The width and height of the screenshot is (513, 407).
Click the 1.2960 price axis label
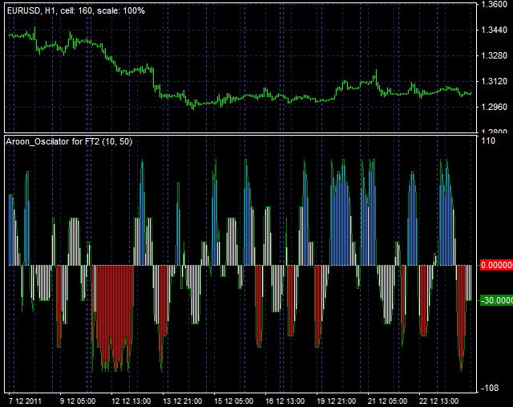pos(494,107)
